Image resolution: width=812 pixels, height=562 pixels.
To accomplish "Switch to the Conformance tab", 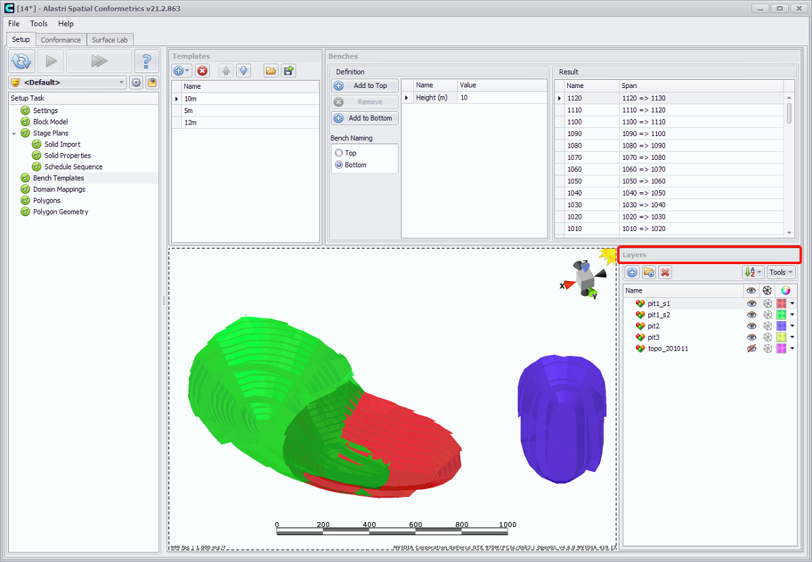I will point(61,40).
